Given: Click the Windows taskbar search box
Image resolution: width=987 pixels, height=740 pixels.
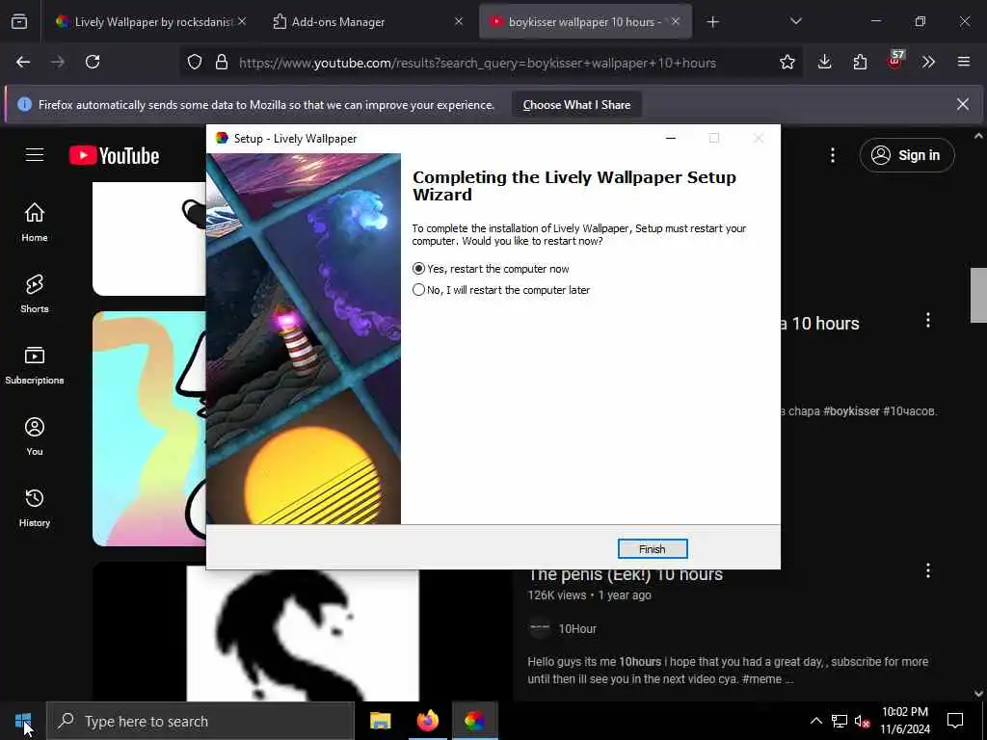Looking at the screenshot, I should [200, 721].
